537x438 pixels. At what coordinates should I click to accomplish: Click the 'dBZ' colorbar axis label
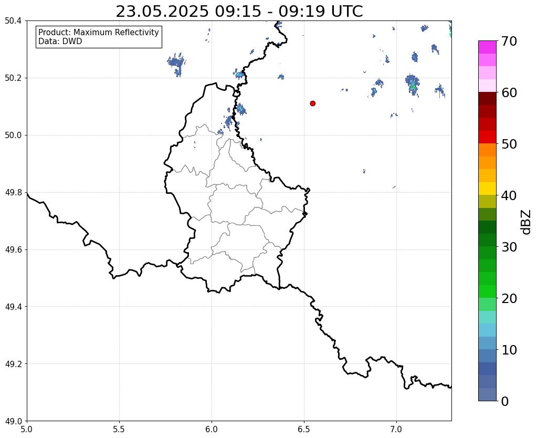pyautogui.click(x=527, y=222)
